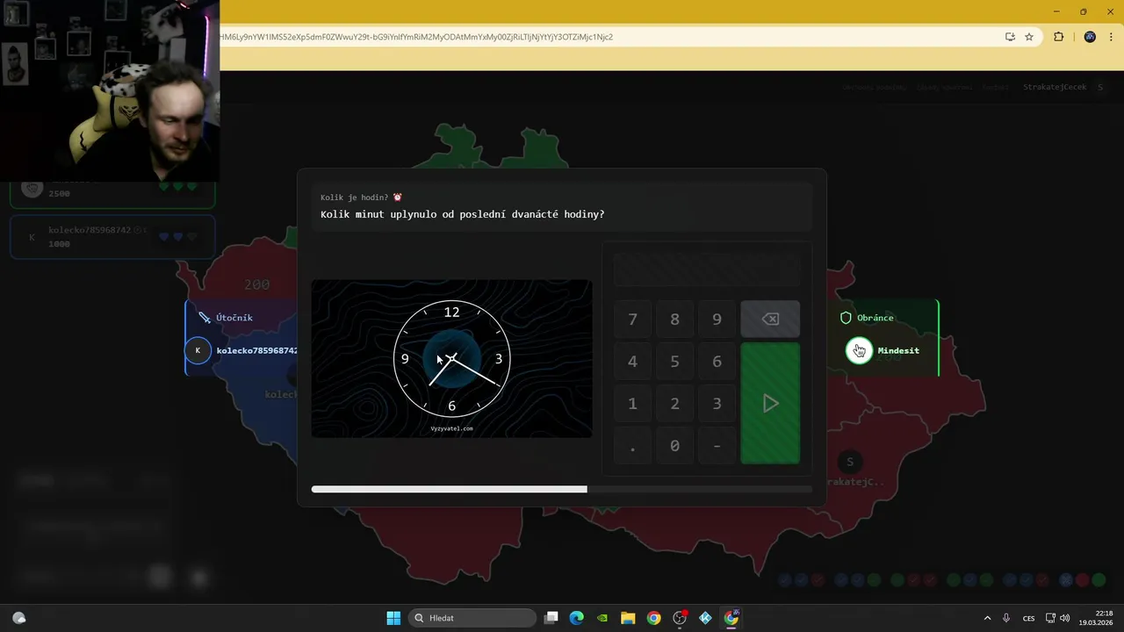Open the first Chrome taskbar icon
This screenshot has height=632, width=1124.
coord(653,618)
